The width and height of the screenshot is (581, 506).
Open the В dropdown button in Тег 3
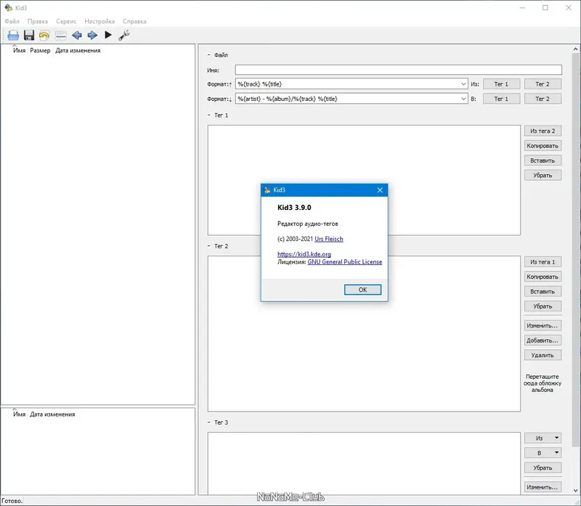[543, 453]
